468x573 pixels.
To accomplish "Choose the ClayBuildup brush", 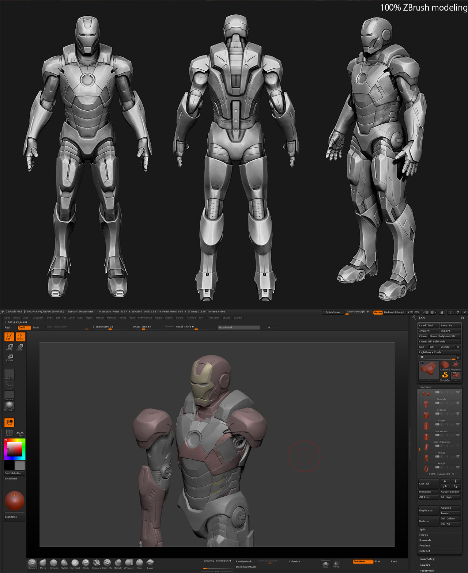I will pos(75,564).
